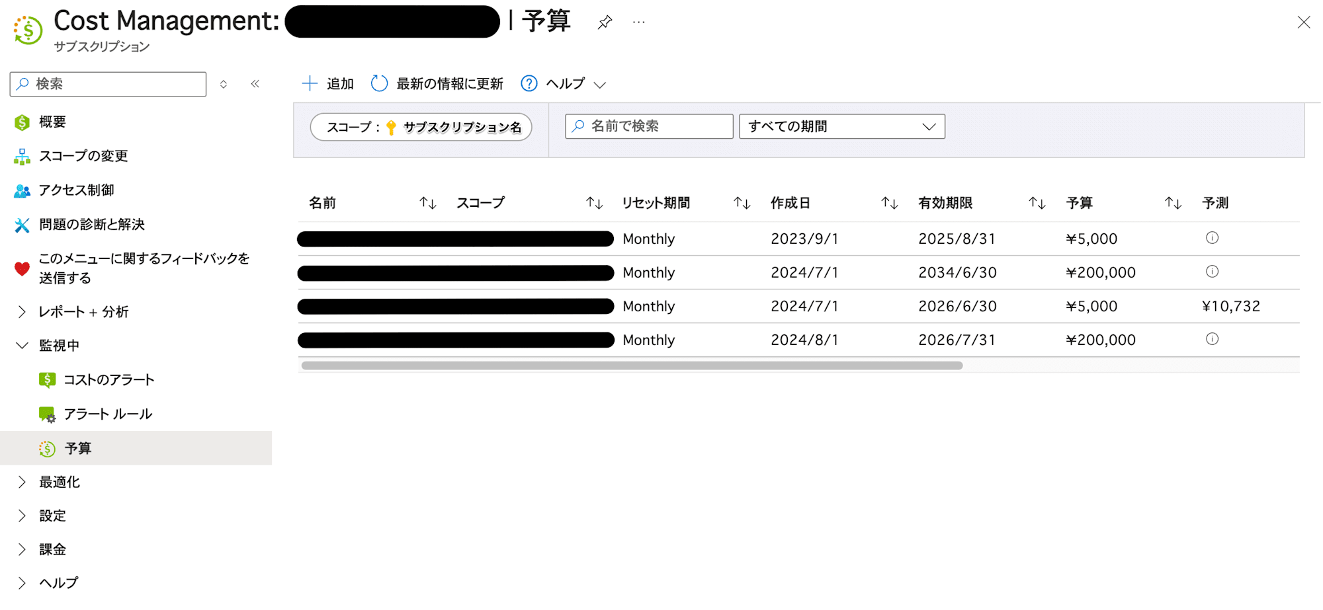Click the ¥10,732 forecast value
The height and width of the screenshot is (610, 1323).
[1231, 307]
